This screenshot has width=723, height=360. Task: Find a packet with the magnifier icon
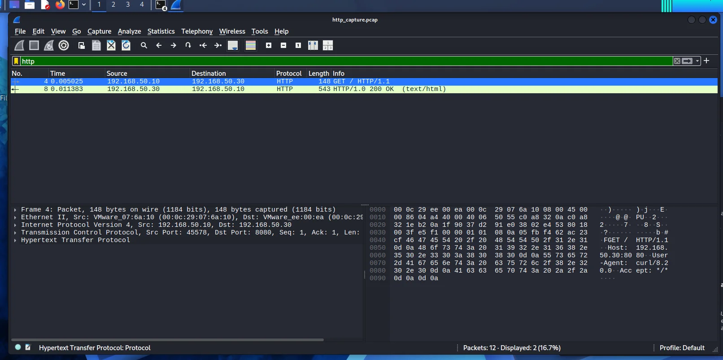[x=144, y=45]
